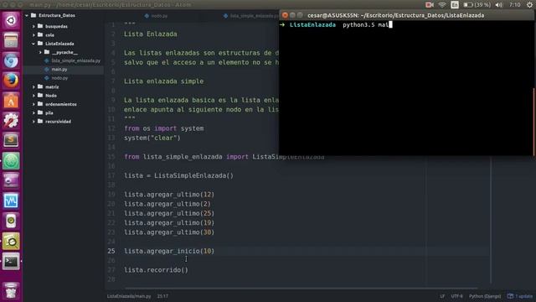
Task: Open the 1 update notification
Action: tap(520, 296)
